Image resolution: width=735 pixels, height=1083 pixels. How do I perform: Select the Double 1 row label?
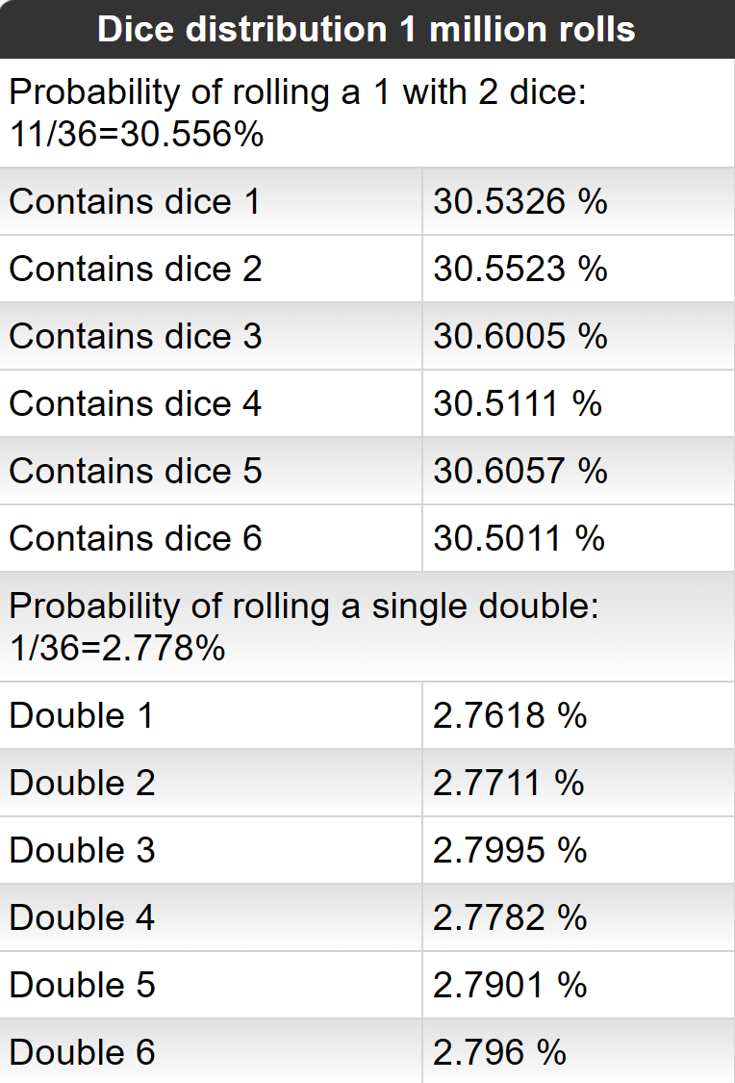click(x=82, y=715)
